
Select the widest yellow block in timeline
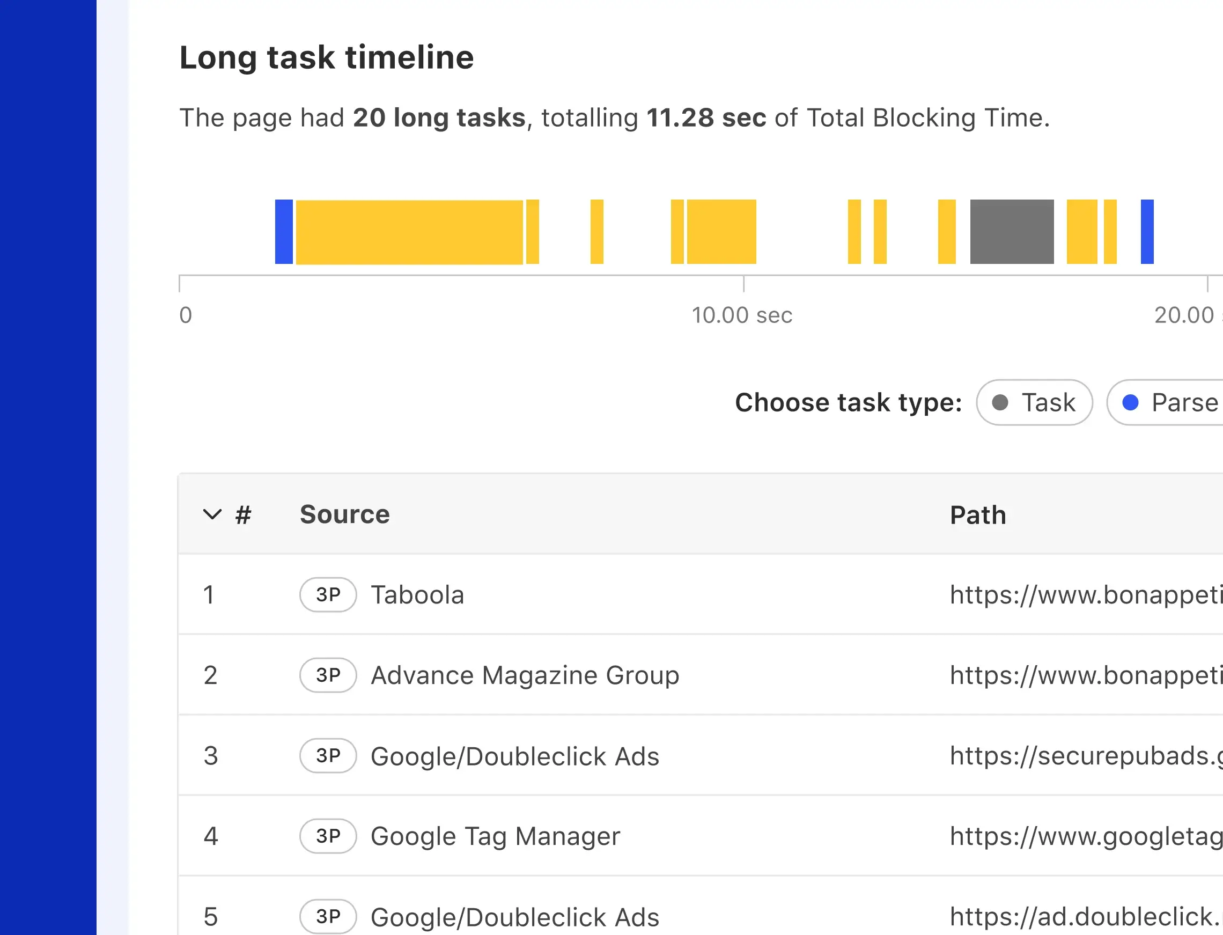click(x=409, y=232)
